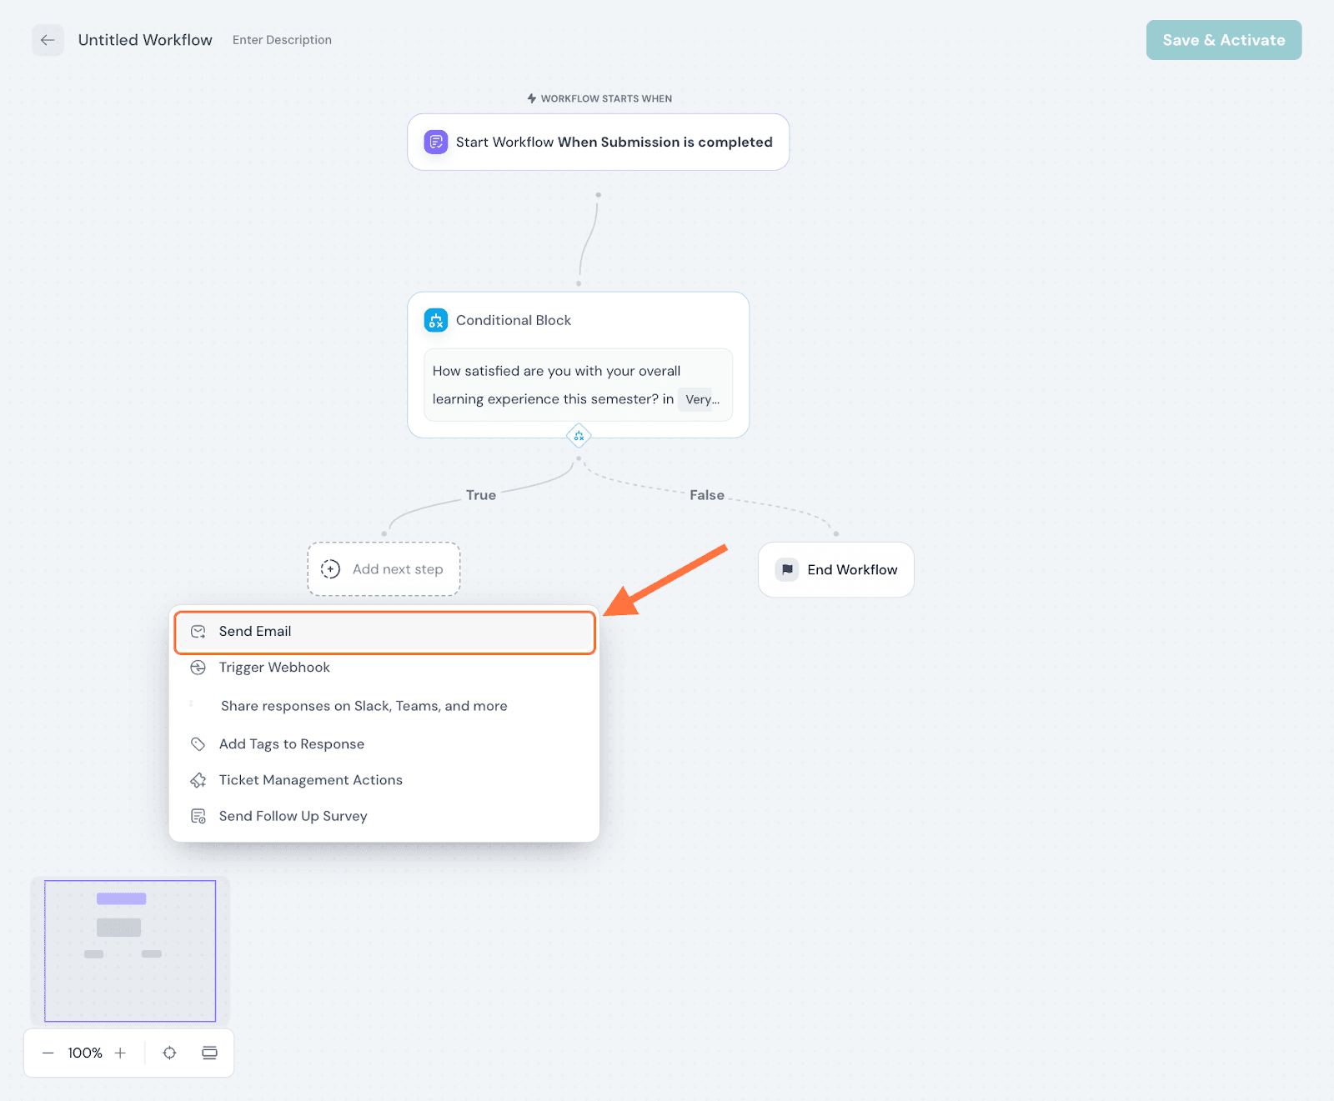The width and height of the screenshot is (1334, 1101).
Task: Select Share responses on Slack, Teams option
Action: [x=364, y=706]
